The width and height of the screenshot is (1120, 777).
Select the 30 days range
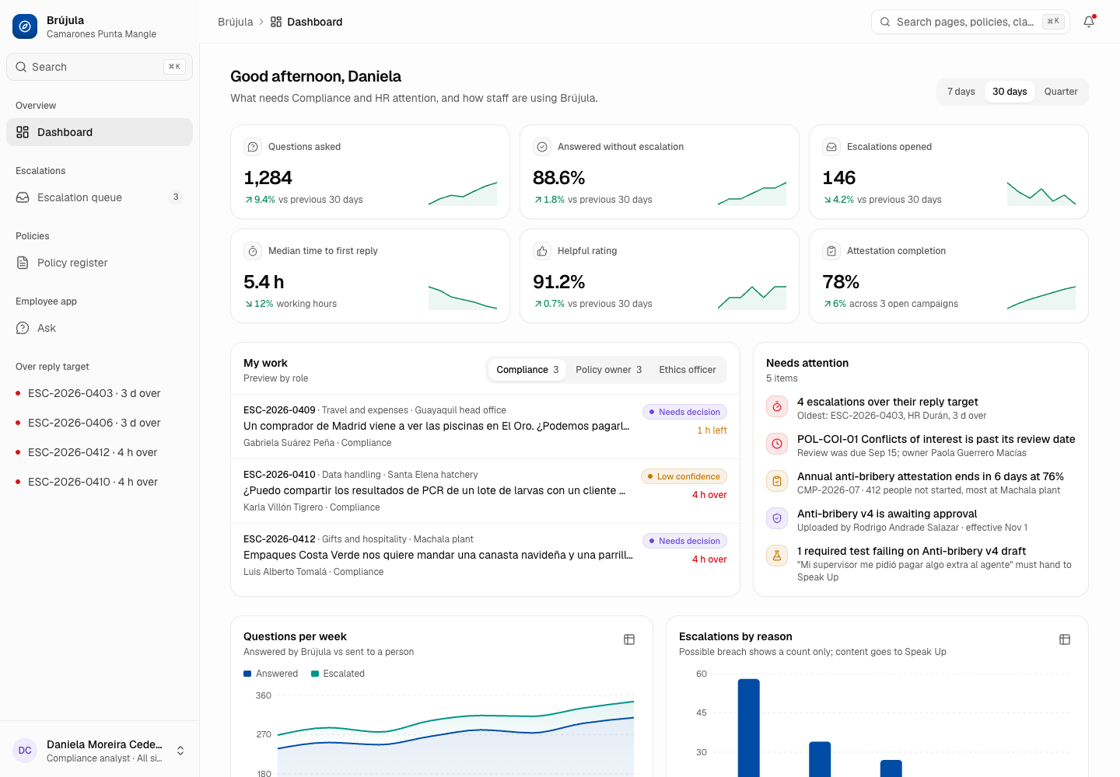(x=1010, y=92)
